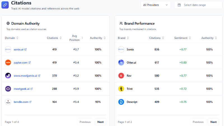Click the blue Descript brand icon
Viewport: 224px width, 126px height.
pyautogui.click(x=121, y=102)
